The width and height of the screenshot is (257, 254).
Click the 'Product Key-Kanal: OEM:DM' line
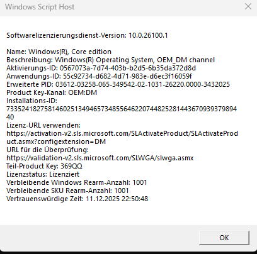click(x=52, y=92)
